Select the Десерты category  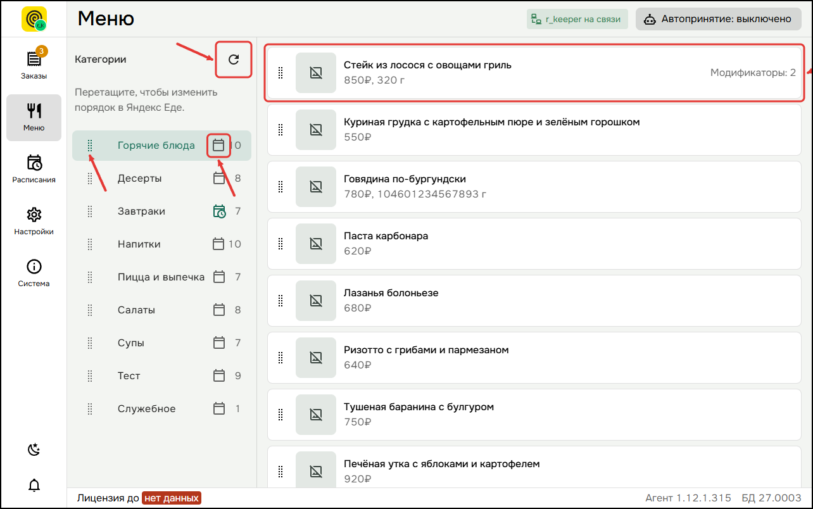161,179
